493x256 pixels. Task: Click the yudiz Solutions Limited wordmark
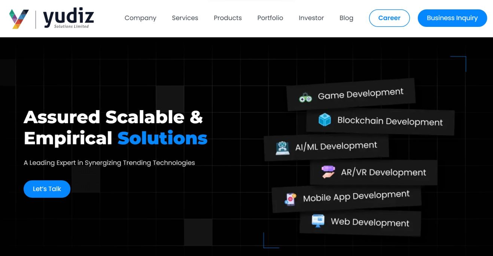tap(68, 19)
